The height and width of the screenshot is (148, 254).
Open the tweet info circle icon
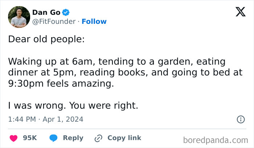[x=240, y=119]
